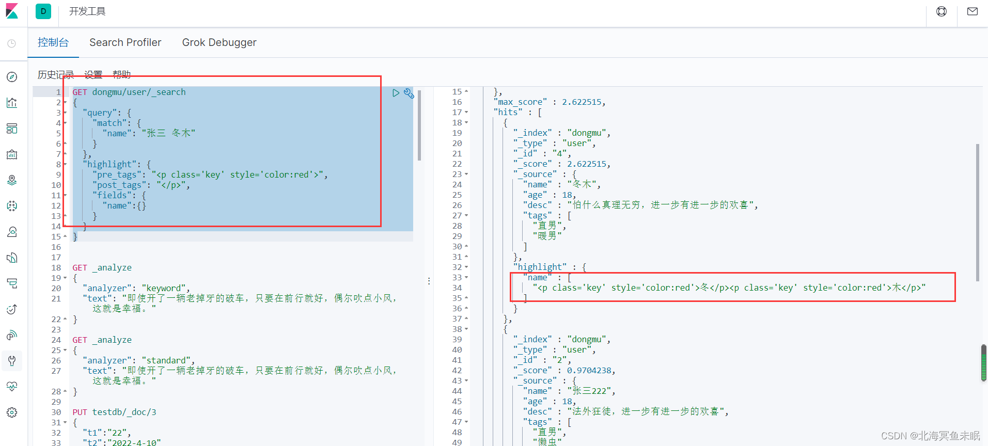Collapse highlight block on output line 32
Viewport: 988px width, 446px height.
pos(466,267)
